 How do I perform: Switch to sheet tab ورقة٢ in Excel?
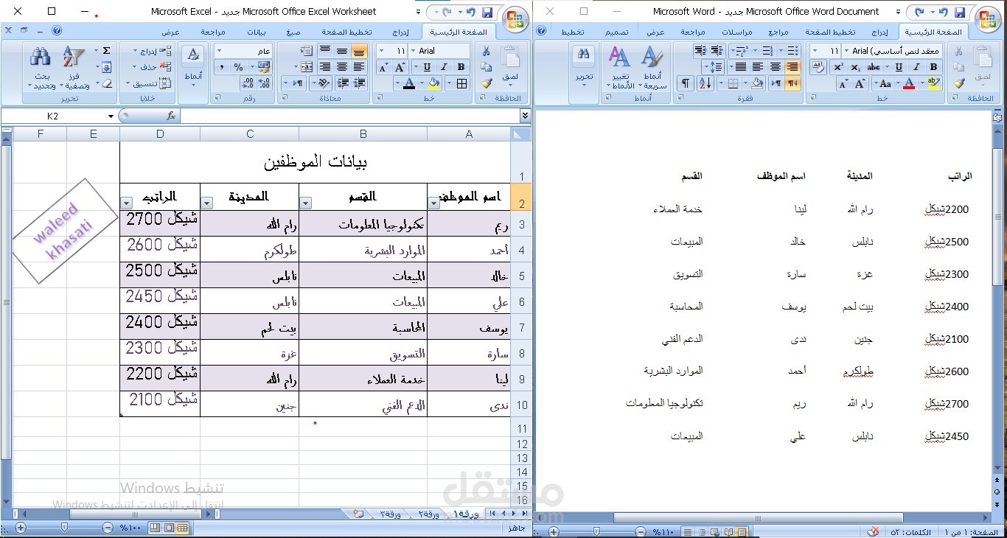pos(429,514)
